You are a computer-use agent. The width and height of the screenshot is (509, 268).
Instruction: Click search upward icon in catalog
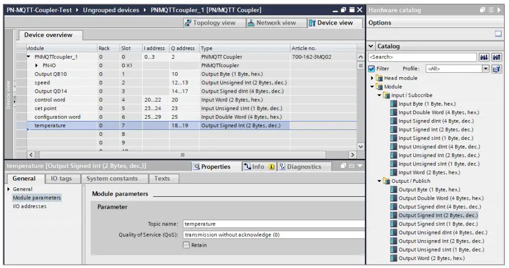[x=497, y=57]
